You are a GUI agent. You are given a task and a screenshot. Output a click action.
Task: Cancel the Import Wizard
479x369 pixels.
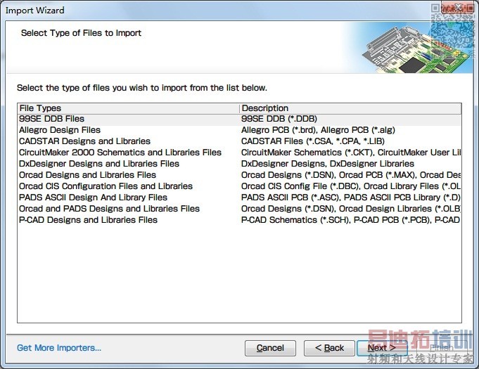270,348
